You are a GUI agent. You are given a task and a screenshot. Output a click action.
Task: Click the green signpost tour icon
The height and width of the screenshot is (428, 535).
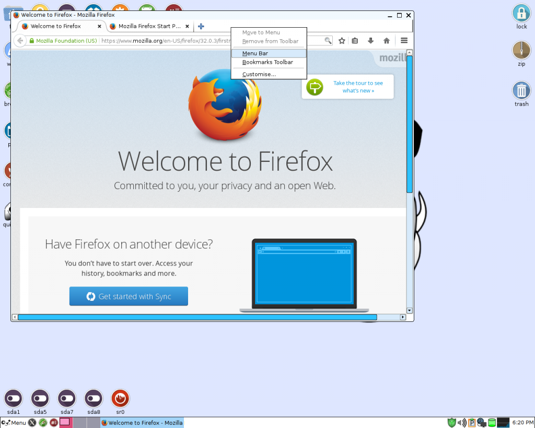click(x=315, y=87)
